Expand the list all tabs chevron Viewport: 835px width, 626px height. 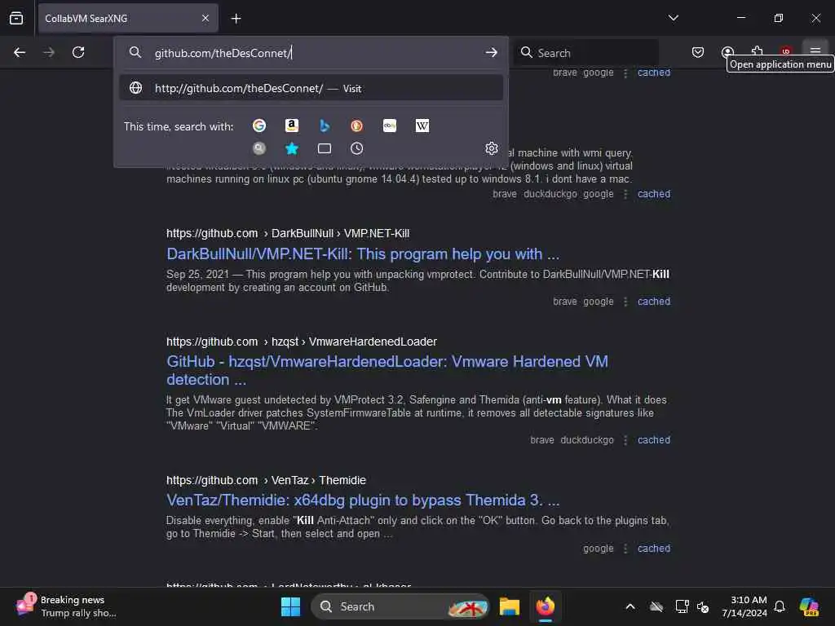point(673,18)
